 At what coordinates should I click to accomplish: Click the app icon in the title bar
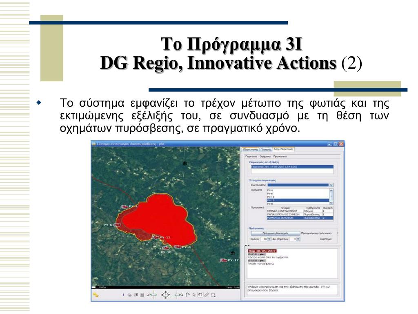pyautogui.click(x=94, y=144)
